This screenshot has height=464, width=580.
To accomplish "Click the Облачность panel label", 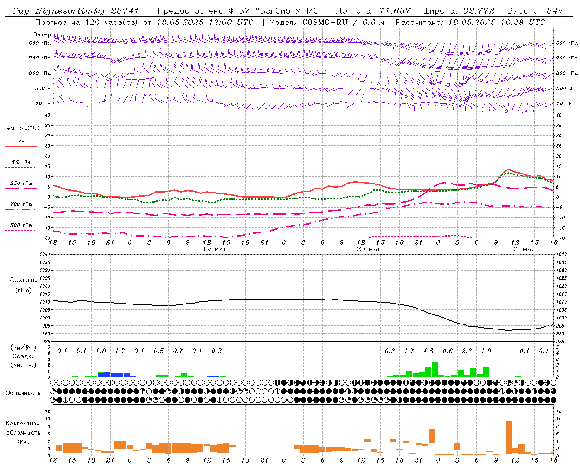I will click(23, 393).
